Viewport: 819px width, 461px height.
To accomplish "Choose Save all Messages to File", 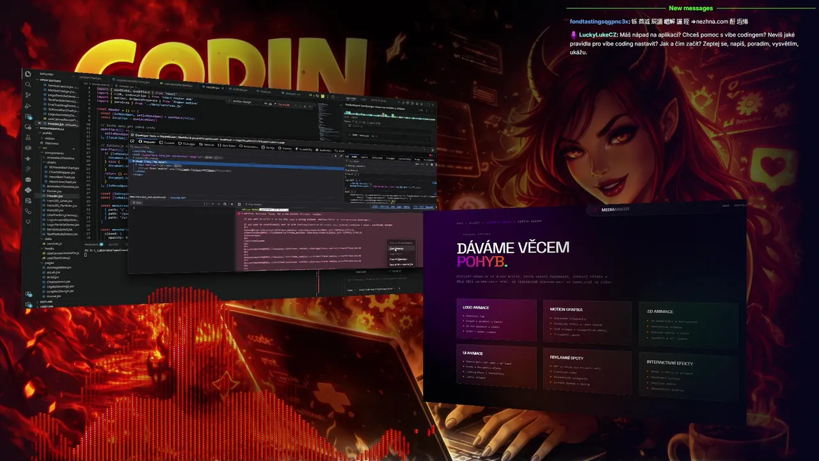I will click(x=401, y=264).
